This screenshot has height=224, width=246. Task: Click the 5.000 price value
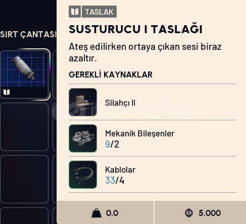pos(210,213)
